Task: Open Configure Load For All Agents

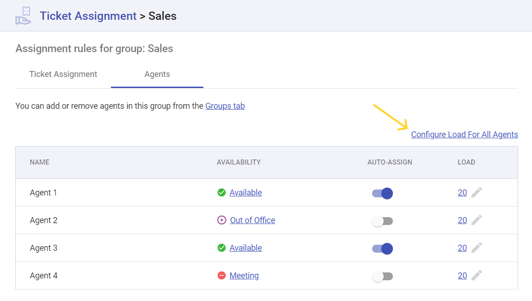Action: tap(465, 134)
